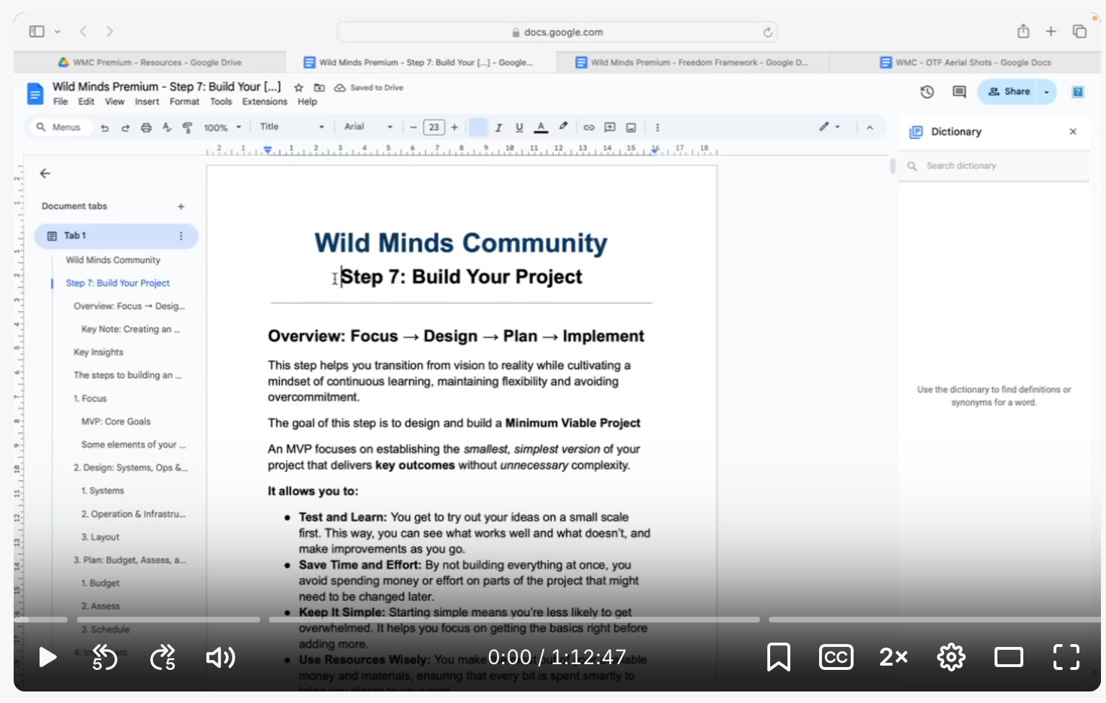Open video settings gear icon
1106x703 pixels.
(x=951, y=657)
